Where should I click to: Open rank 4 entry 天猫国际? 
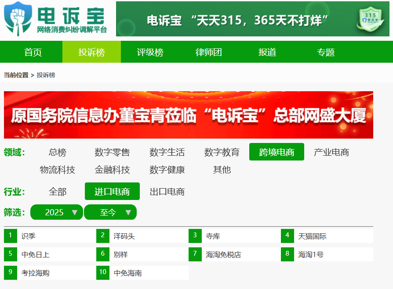click(x=327, y=236)
